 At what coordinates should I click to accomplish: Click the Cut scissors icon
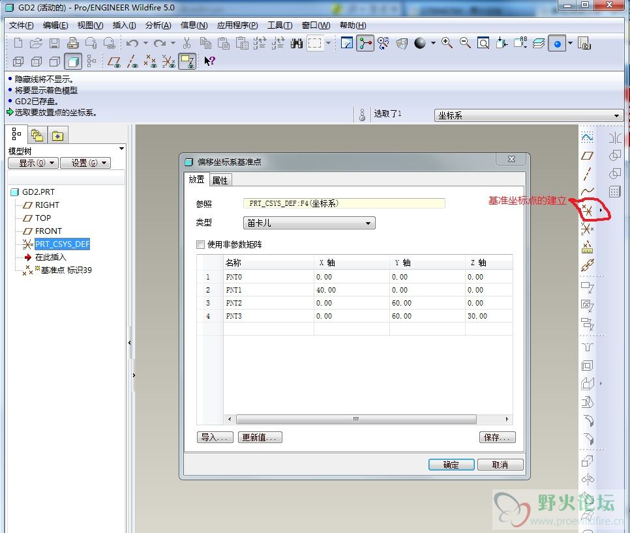point(187,43)
